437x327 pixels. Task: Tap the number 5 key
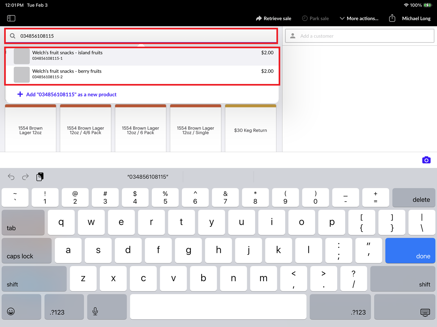coord(165,198)
